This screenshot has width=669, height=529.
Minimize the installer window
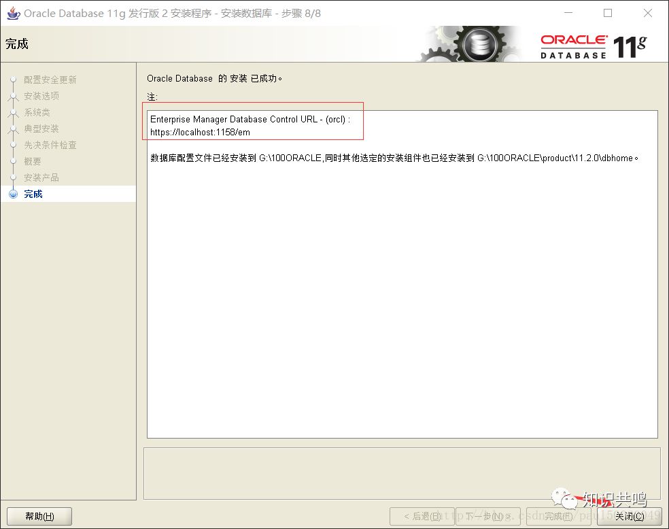click(x=568, y=13)
